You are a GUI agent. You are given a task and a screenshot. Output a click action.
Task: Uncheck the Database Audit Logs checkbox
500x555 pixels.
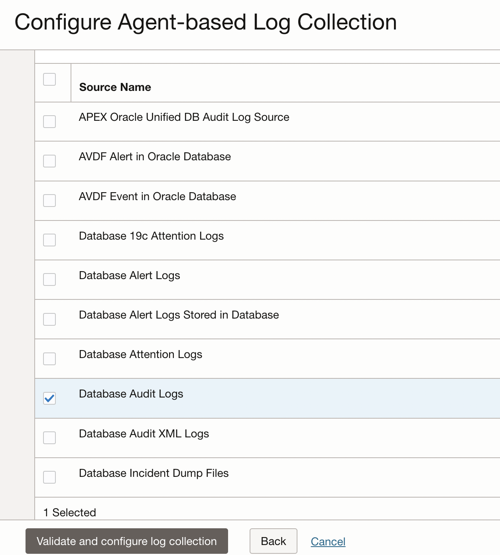[49, 398]
